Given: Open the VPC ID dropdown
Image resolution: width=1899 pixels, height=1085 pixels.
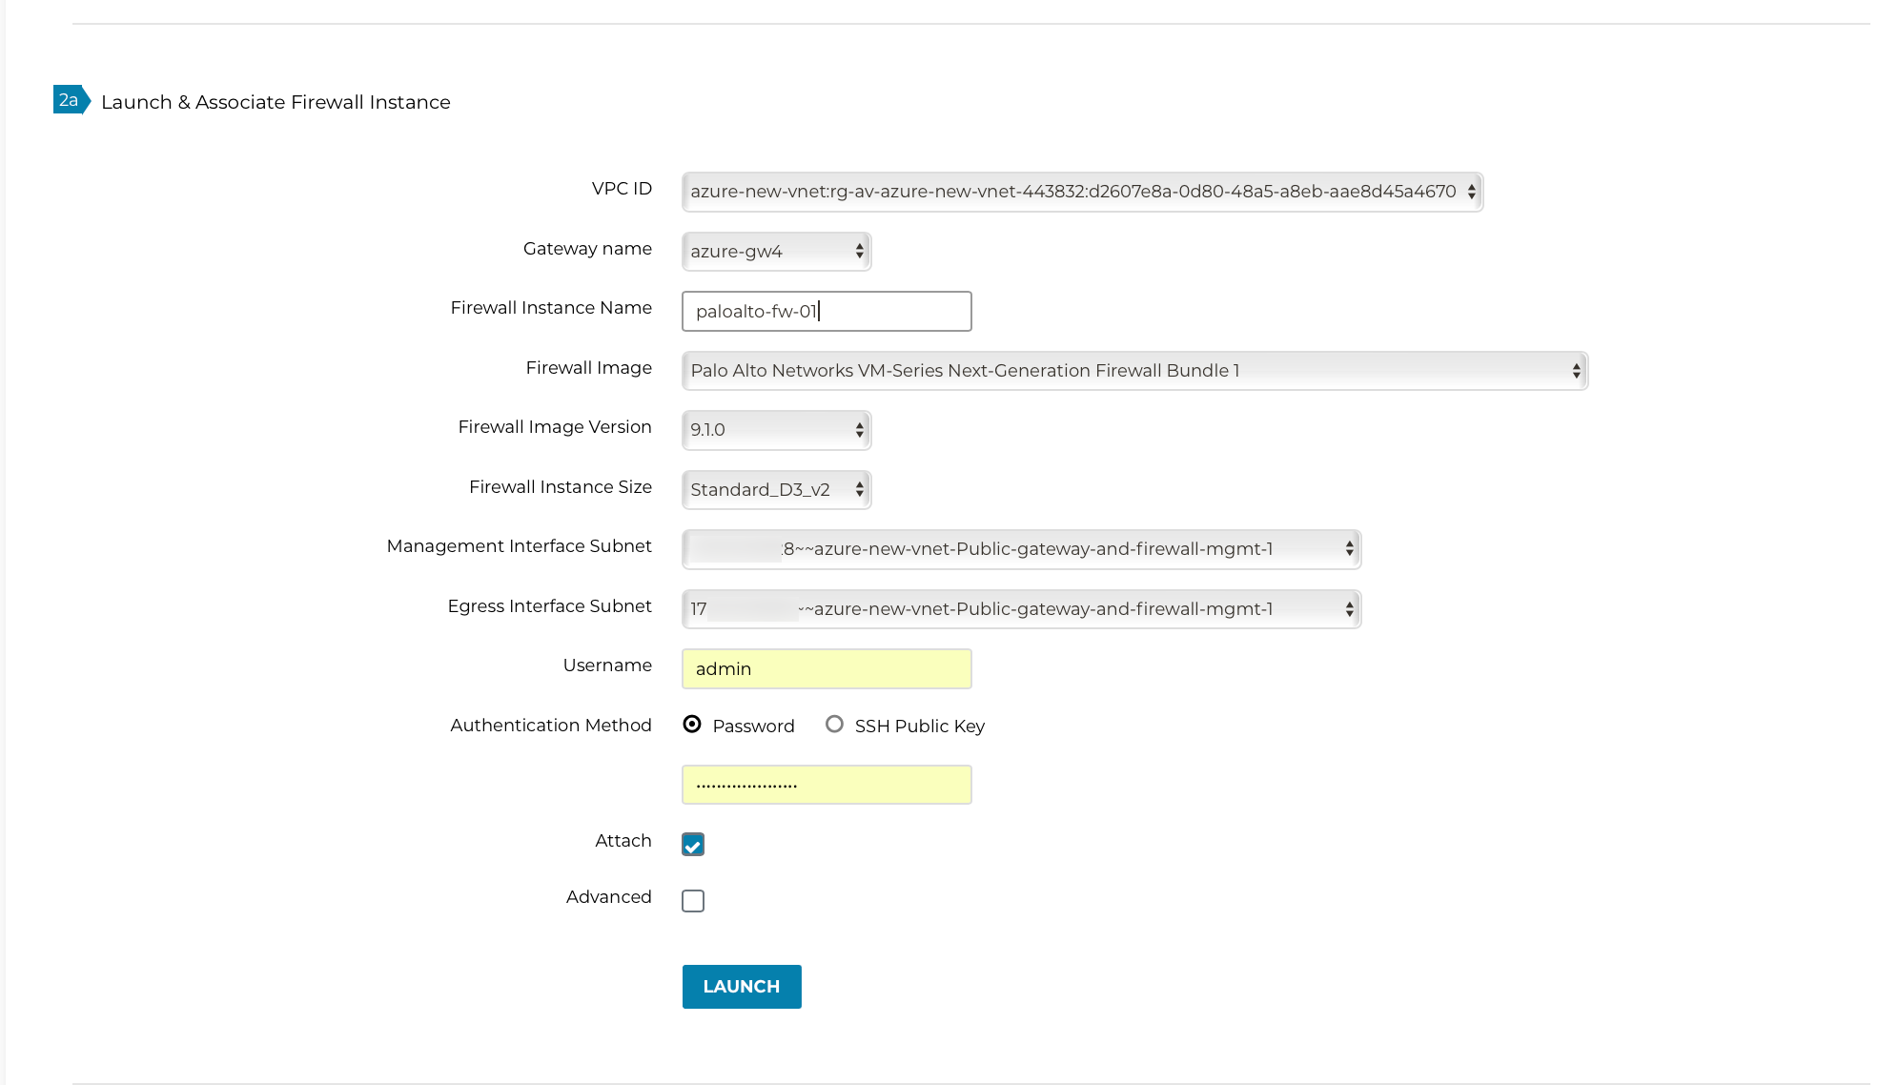Looking at the screenshot, I should point(1082,191).
